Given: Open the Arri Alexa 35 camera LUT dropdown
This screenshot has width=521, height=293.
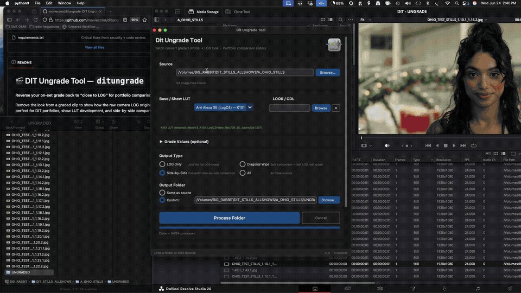Looking at the screenshot, I should pos(224,107).
